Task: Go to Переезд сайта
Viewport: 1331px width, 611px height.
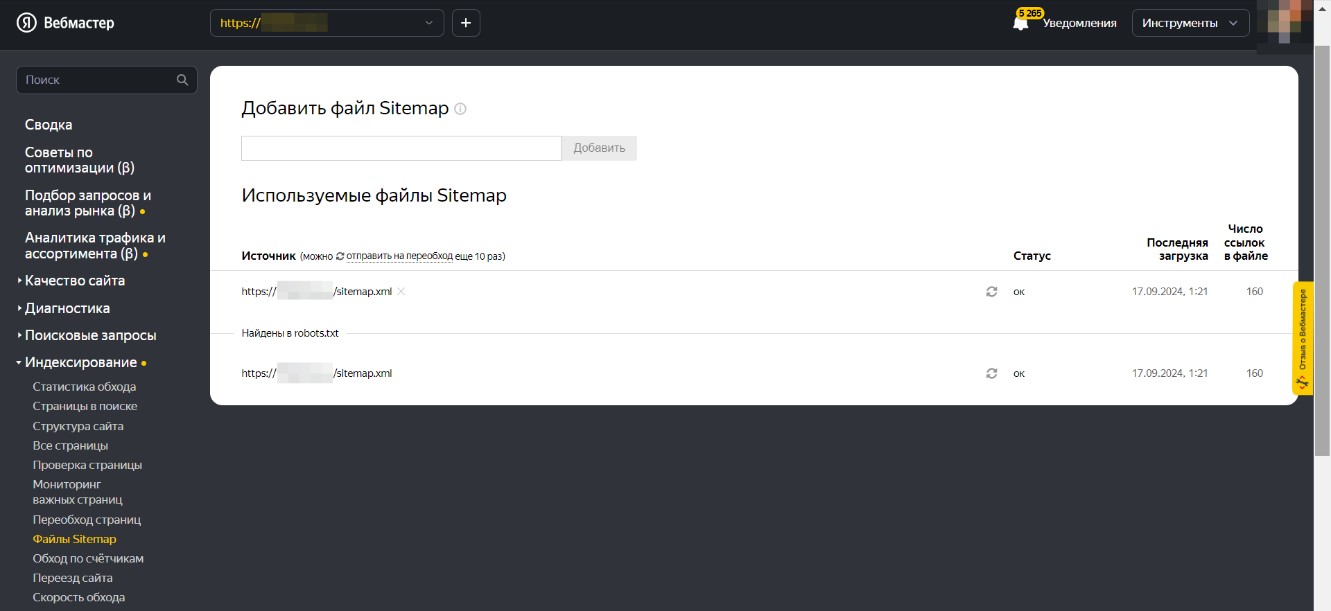Action: point(73,578)
